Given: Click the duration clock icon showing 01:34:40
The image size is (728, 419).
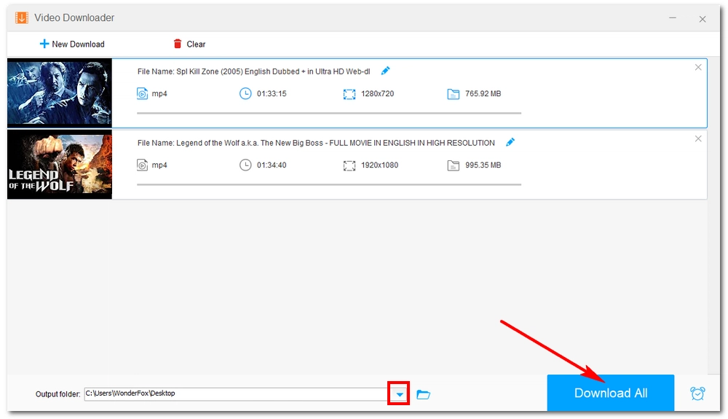Looking at the screenshot, I should [x=245, y=165].
